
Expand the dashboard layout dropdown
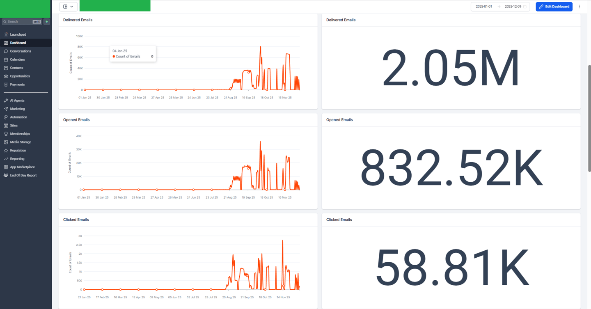pos(69,7)
